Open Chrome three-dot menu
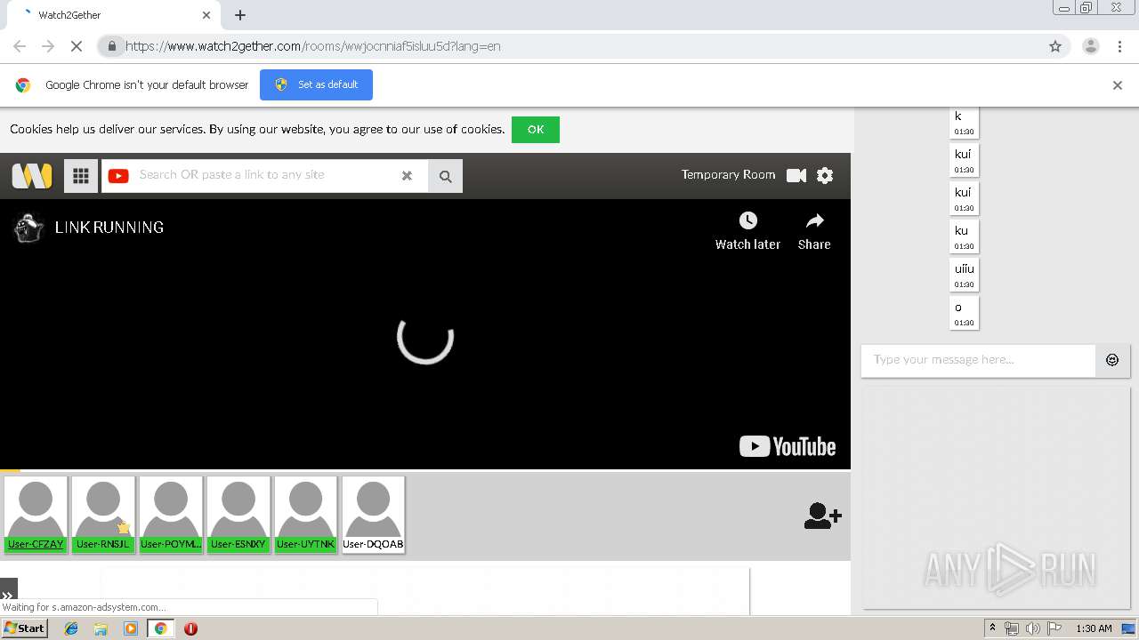Viewport: 1139px width, 640px height. click(1120, 46)
